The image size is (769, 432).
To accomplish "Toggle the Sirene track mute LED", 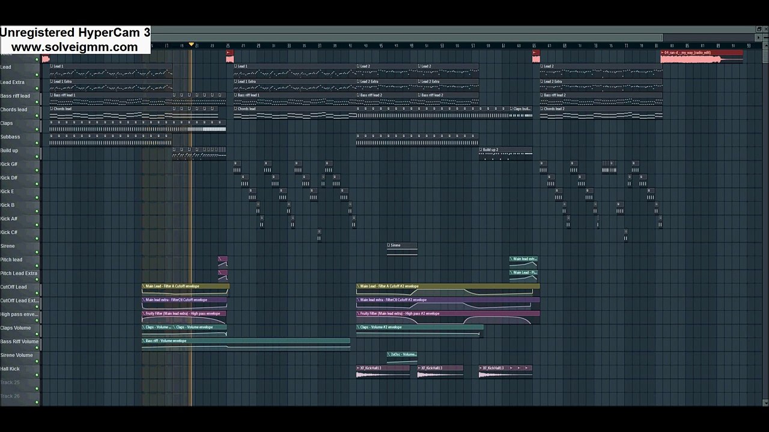I will 37,252.
